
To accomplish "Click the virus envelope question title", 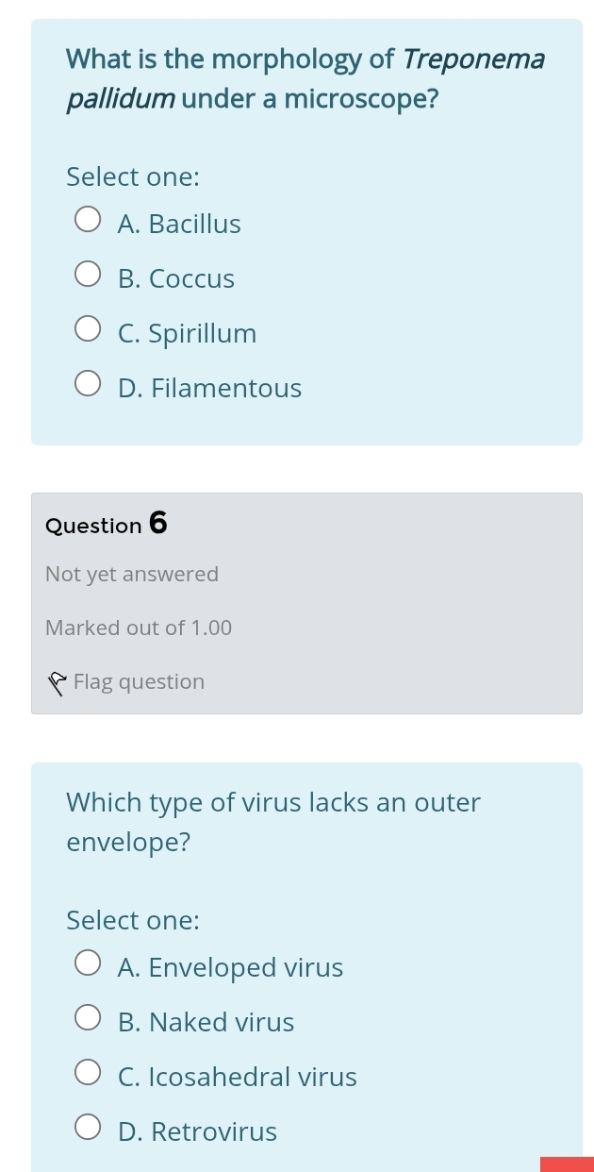I will coord(273,821).
